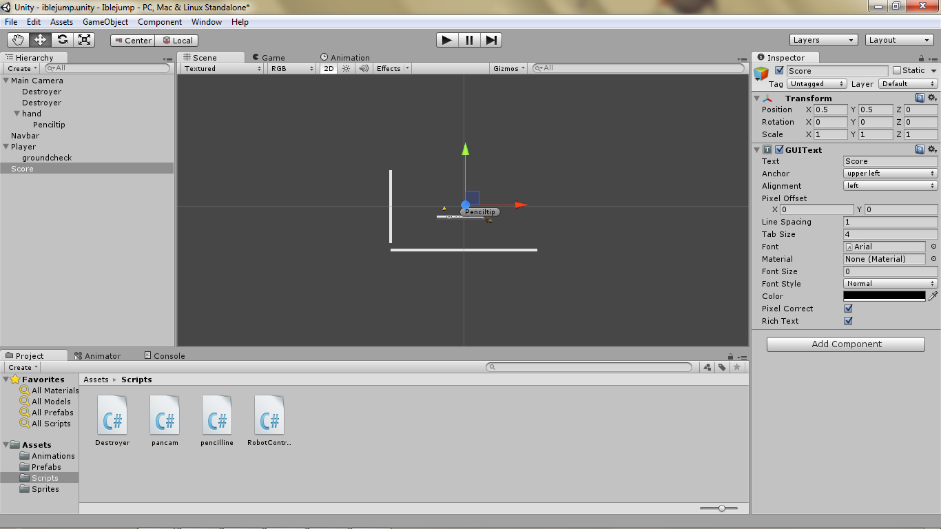The width and height of the screenshot is (941, 529).
Task: Lock the Inspector with padlock icon
Action: click(x=922, y=59)
